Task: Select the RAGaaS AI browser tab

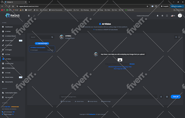Action: click(x=15, y=2)
